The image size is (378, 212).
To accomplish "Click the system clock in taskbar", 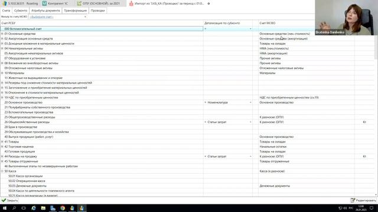I will click(x=361, y=208).
